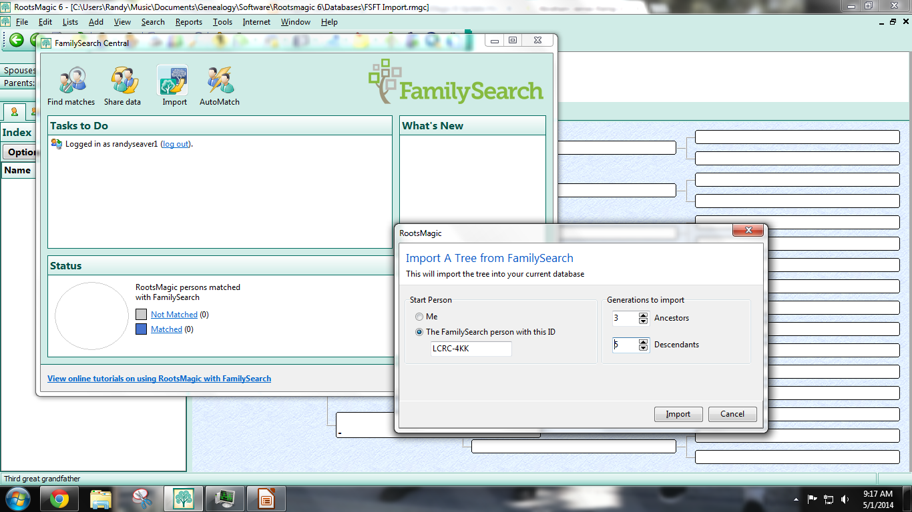Screen dimensions: 912x512
Task: Click the logged-in user icon in Tasks to Do
Action: pos(57,143)
